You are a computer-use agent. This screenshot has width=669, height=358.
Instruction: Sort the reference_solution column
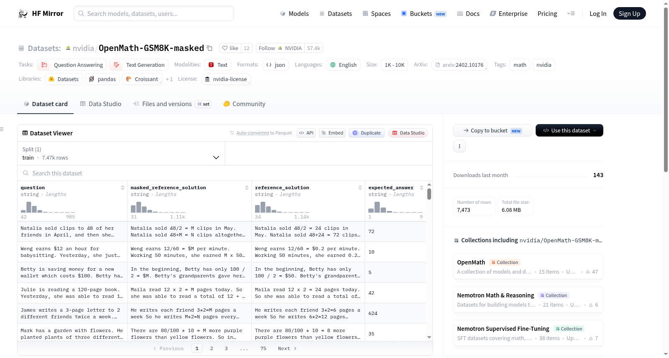[x=360, y=188]
